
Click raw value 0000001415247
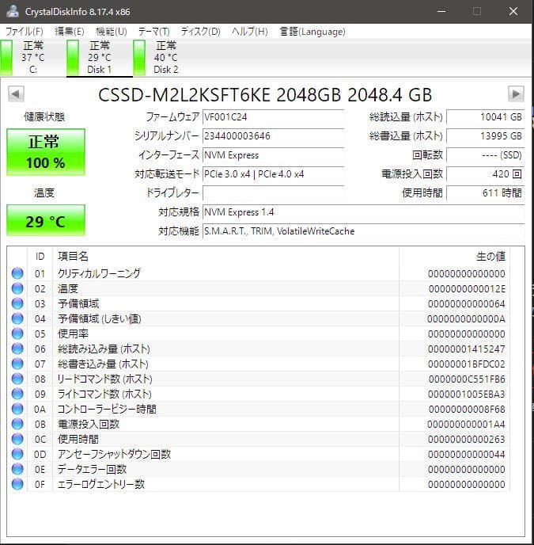click(x=467, y=349)
